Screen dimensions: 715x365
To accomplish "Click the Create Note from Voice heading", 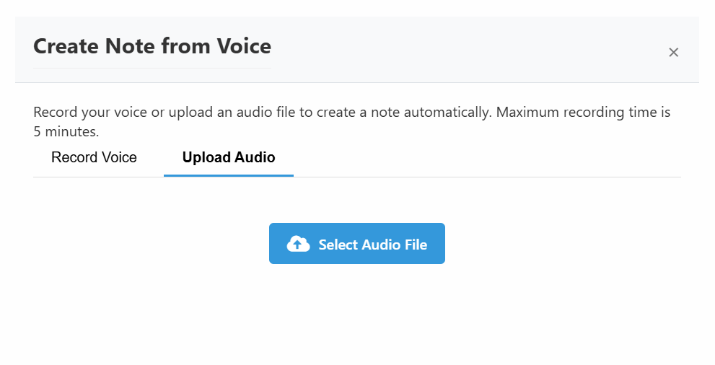I will [152, 46].
